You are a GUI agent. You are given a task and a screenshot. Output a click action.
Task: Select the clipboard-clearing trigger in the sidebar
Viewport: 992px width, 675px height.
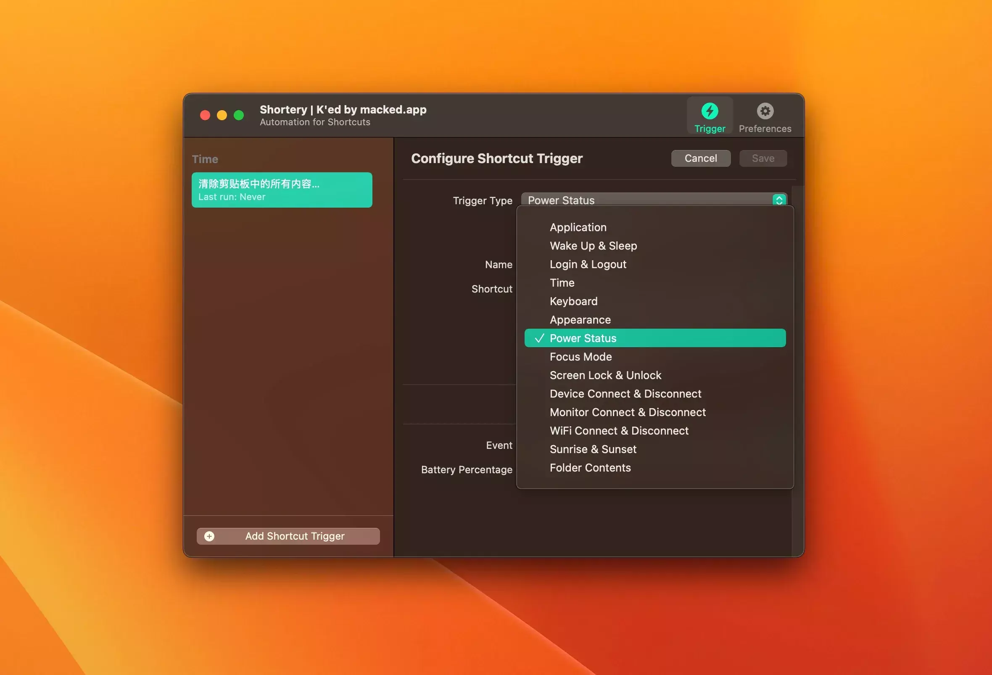coord(282,190)
